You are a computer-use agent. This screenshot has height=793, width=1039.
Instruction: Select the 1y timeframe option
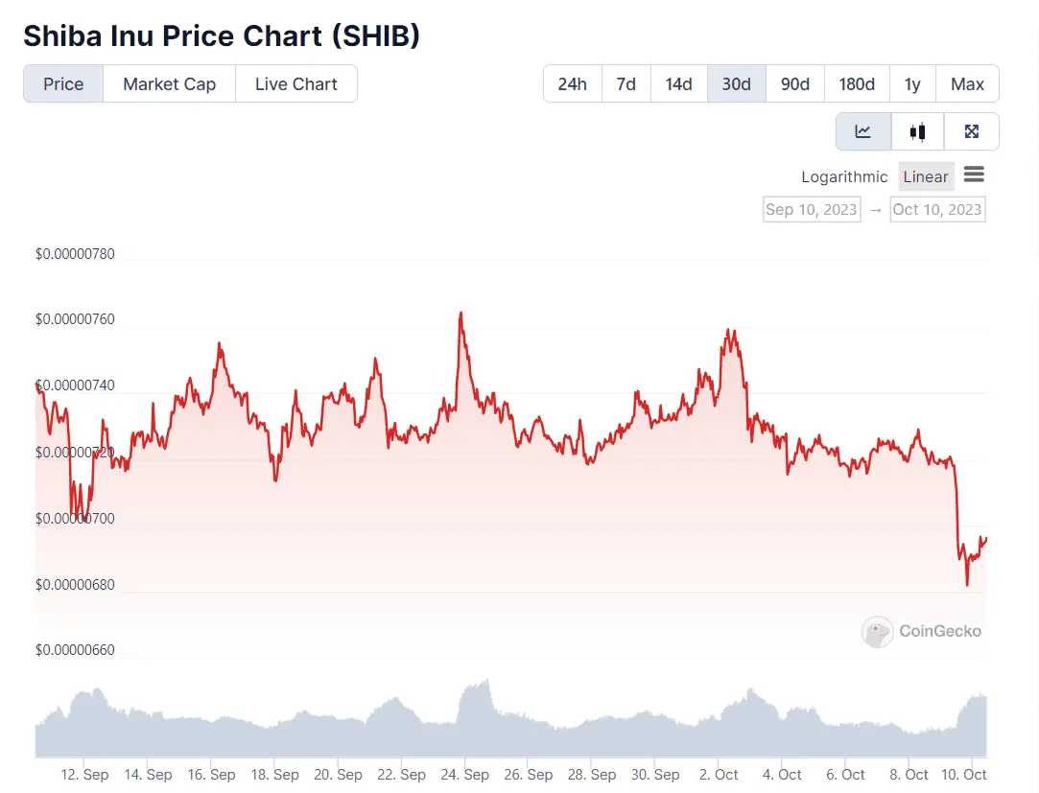click(x=911, y=83)
